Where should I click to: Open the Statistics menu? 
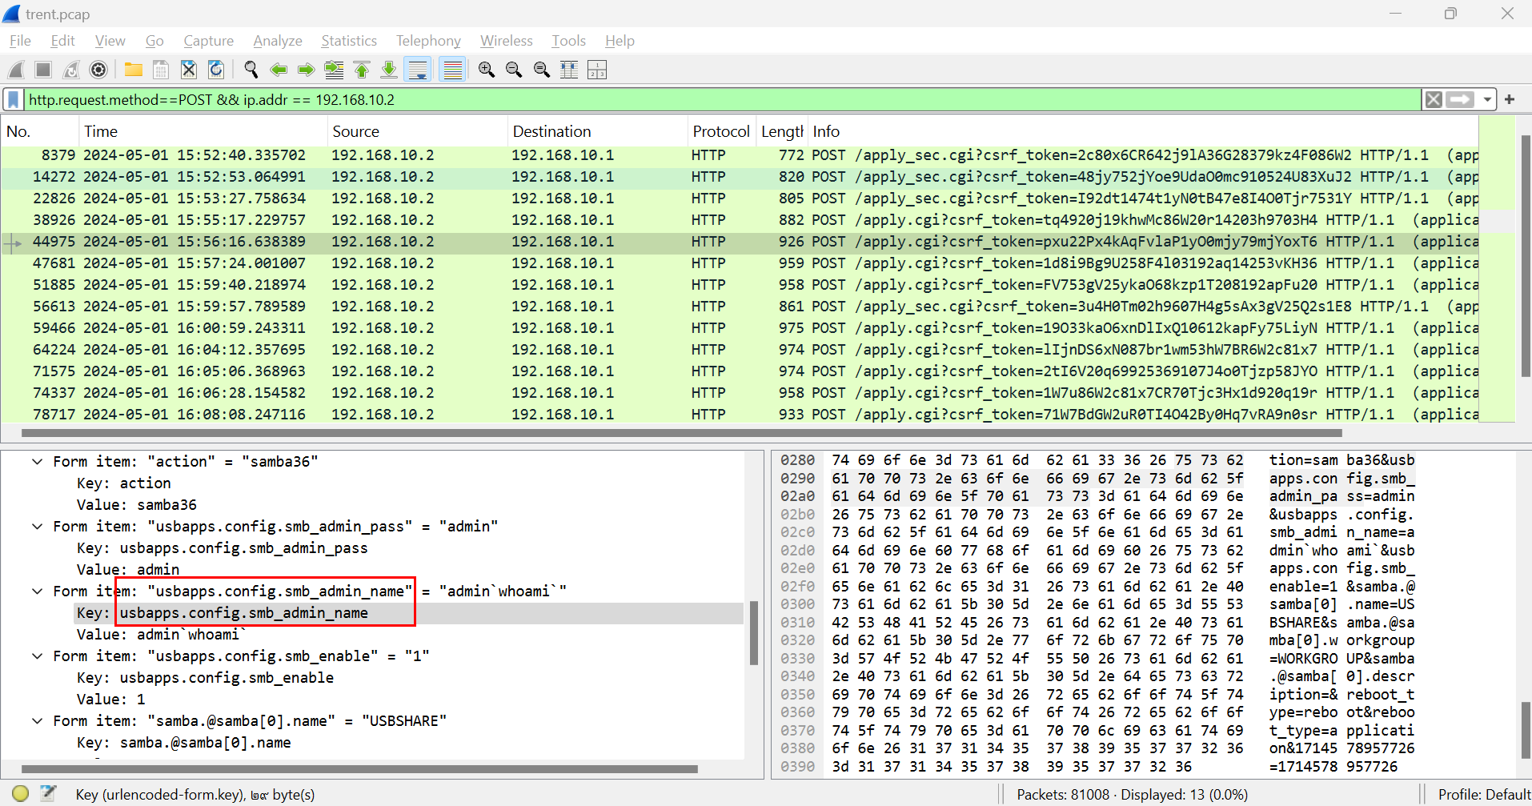348,41
